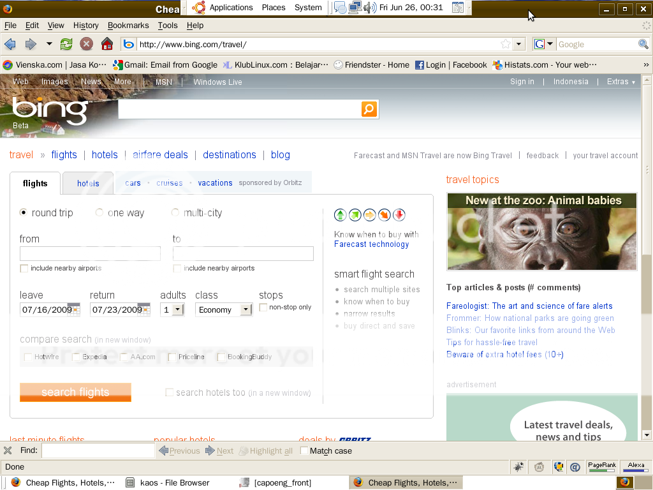653x490 pixels.
Task: Close the Find bar with the X
Action: click(8, 450)
